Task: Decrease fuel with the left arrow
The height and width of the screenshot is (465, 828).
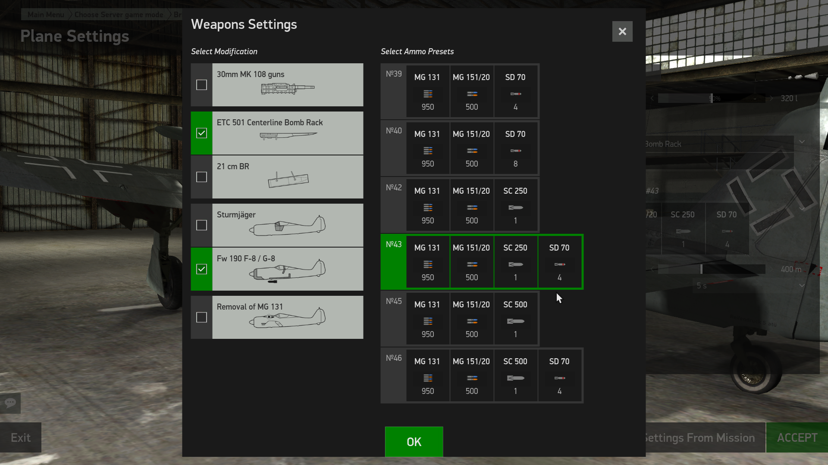Action: coord(652,98)
